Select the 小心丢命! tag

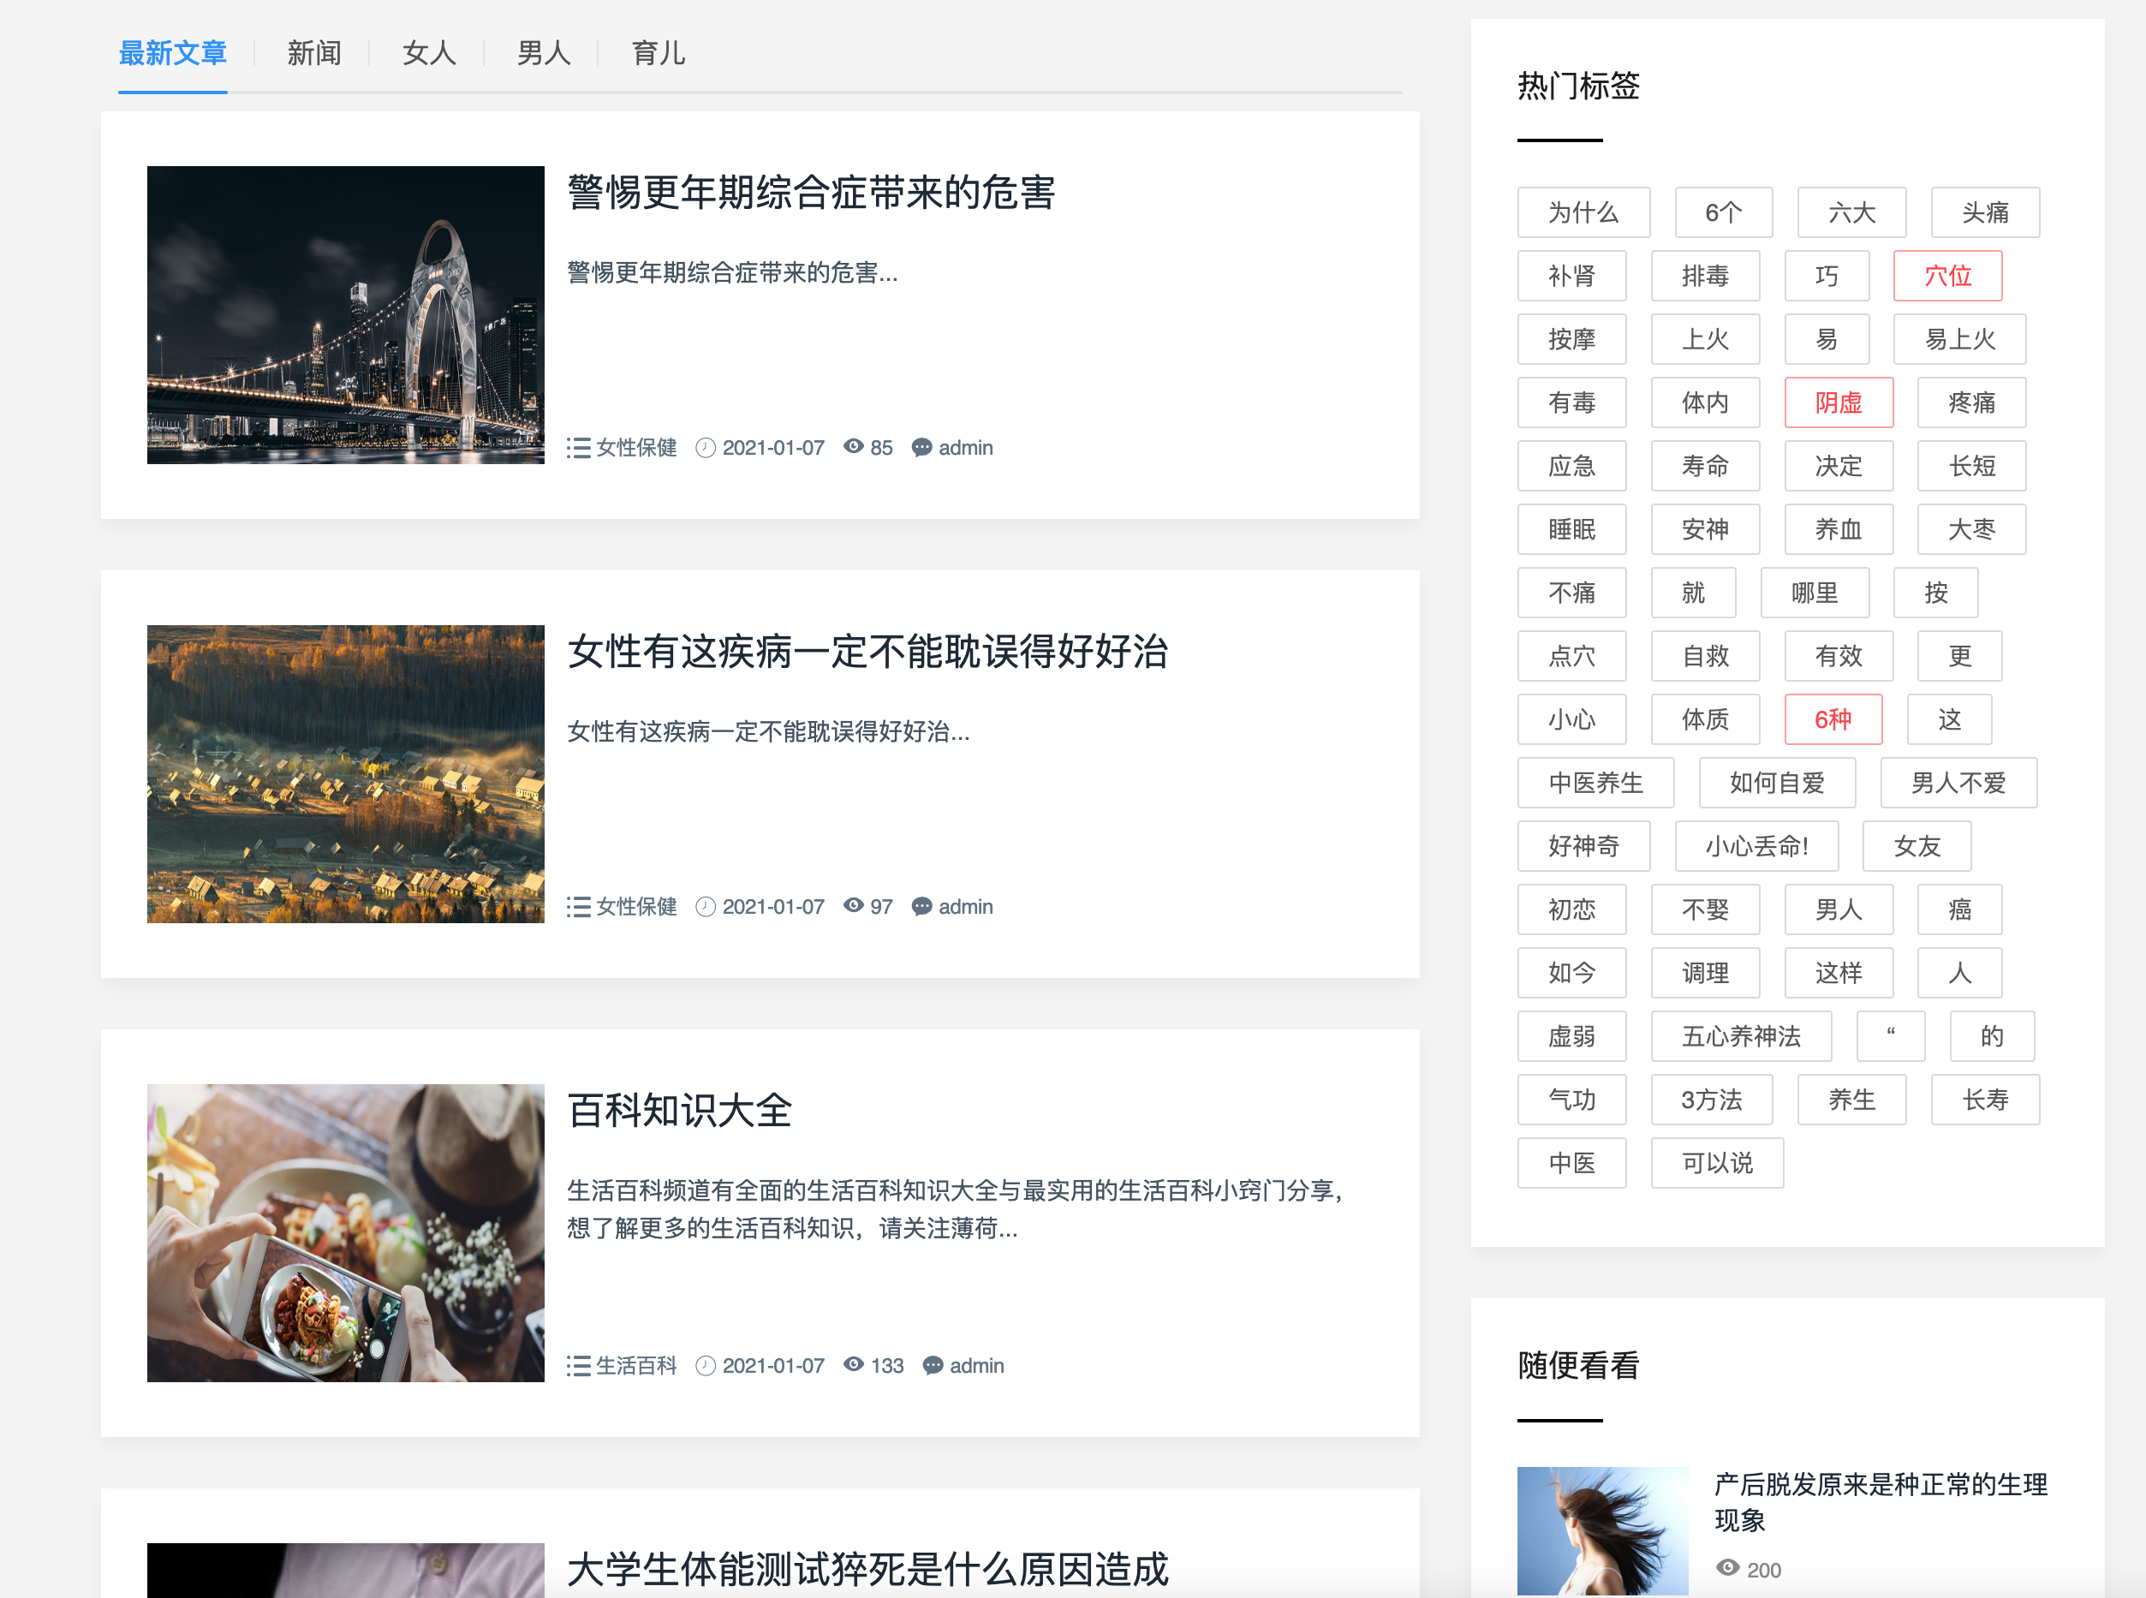[x=1756, y=846]
